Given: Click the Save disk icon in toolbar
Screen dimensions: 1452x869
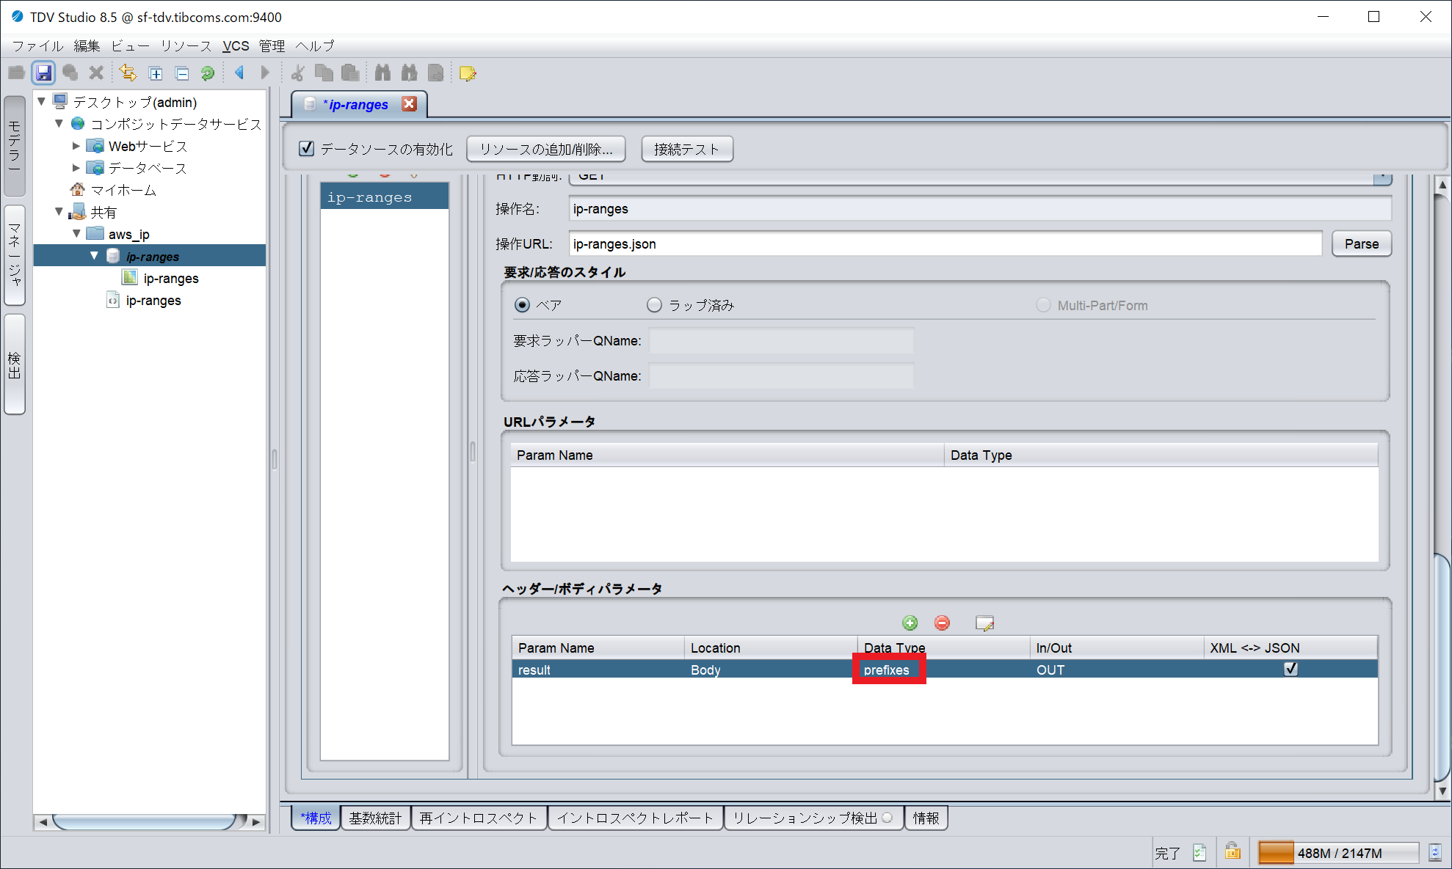Looking at the screenshot, I should 44,73.
